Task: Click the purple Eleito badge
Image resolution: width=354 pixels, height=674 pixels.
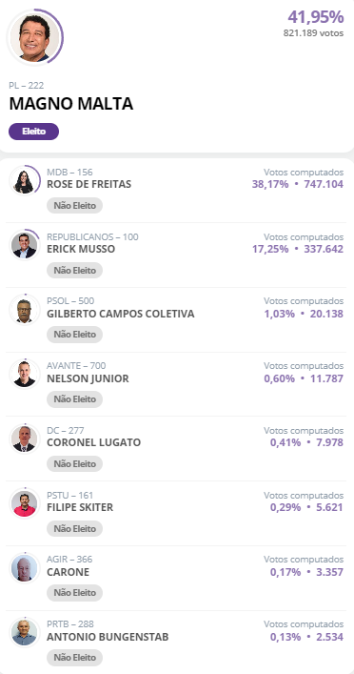Action: (34, 132)
